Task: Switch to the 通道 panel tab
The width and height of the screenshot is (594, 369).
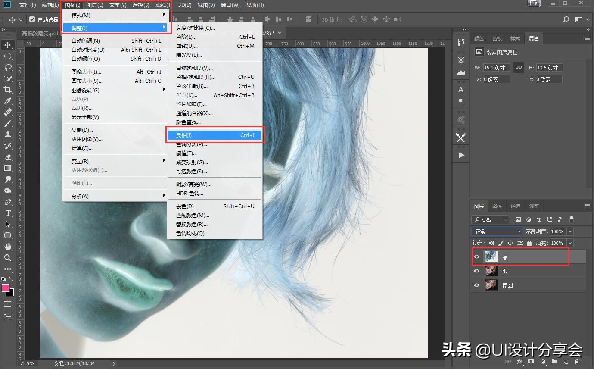Action: pyautogui.click(x=516, y=206)
